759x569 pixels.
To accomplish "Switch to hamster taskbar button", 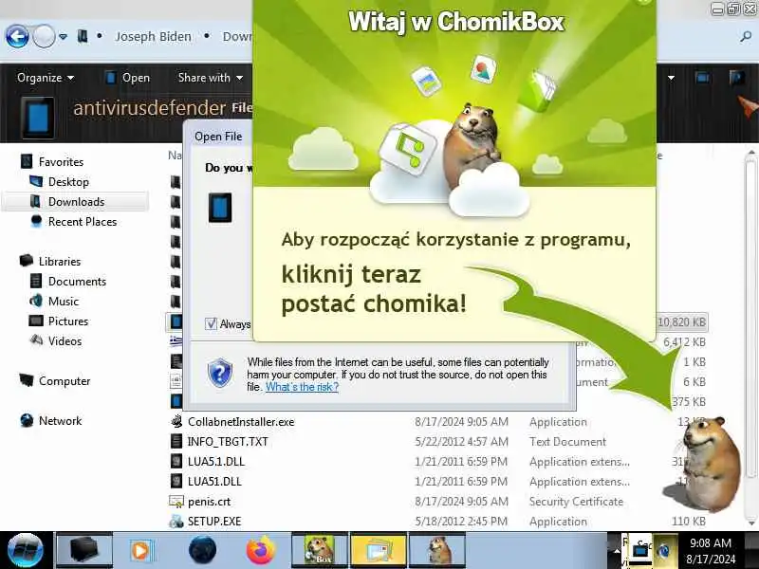I will pyautogui.click(x=437, y=551).
